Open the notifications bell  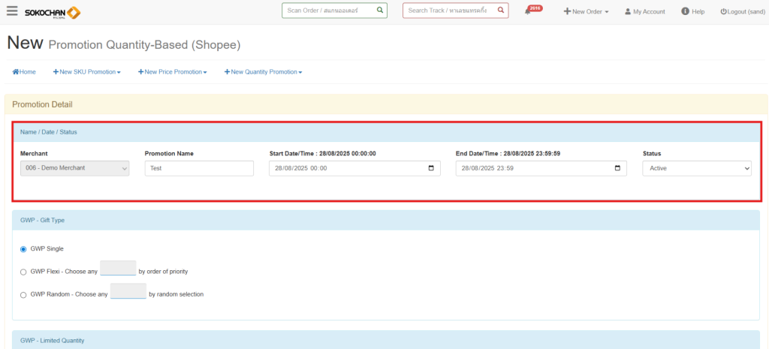(x=529, y=12)
